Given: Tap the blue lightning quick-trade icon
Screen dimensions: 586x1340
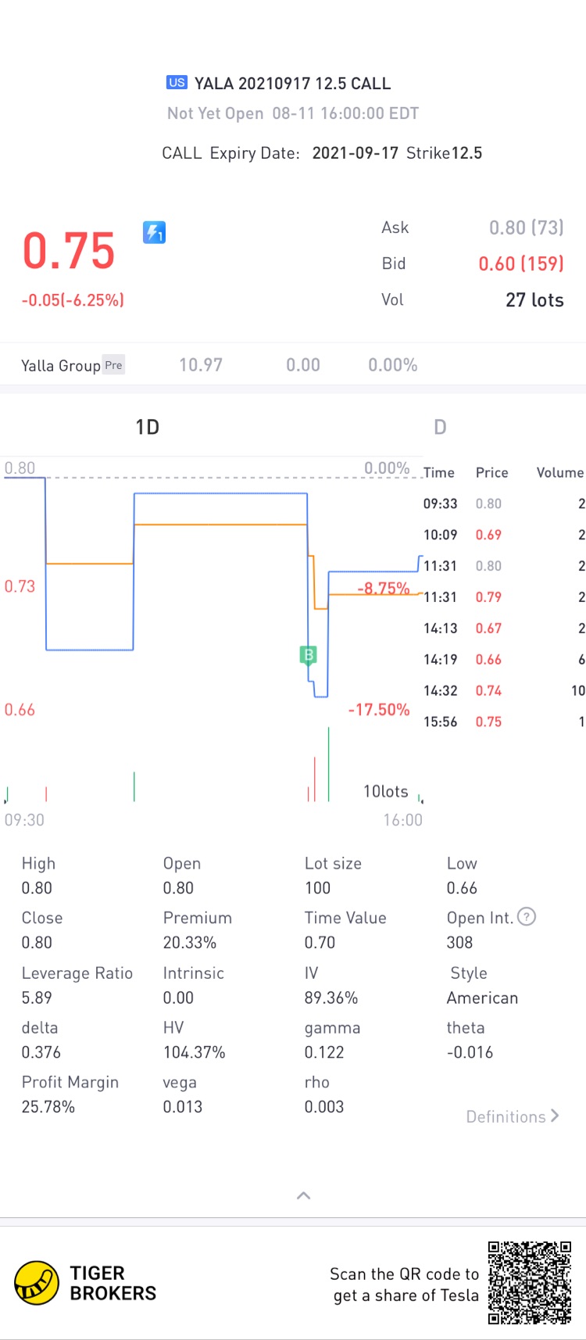Looking at the screenshot, I should click(x=154, y=232).
